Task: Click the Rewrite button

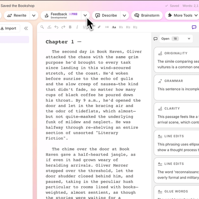Action: pyautogui.click(x=17, y=15)
